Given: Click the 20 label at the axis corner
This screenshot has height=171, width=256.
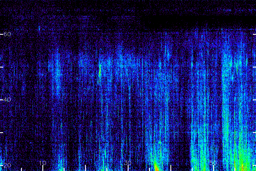Looking at the screenshot, I should click(7, 165).
